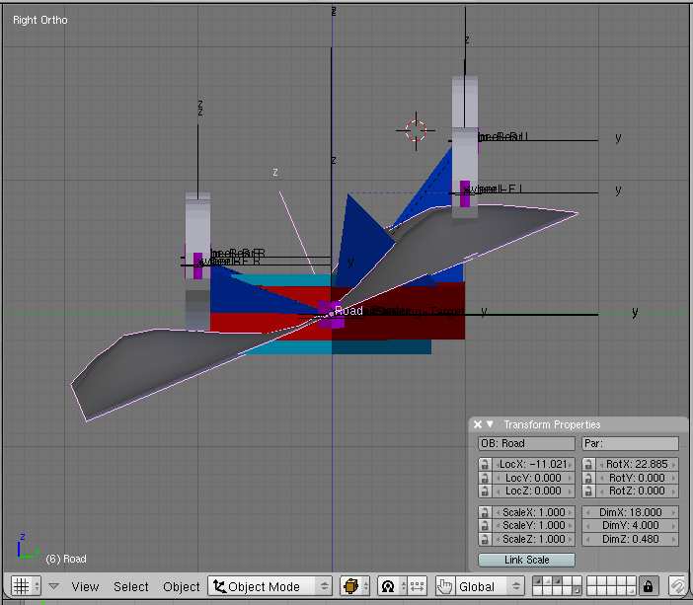Select the first layer of the second layer block
The width and height of the screenshot is (693, 605).
[x=591, y=581]
